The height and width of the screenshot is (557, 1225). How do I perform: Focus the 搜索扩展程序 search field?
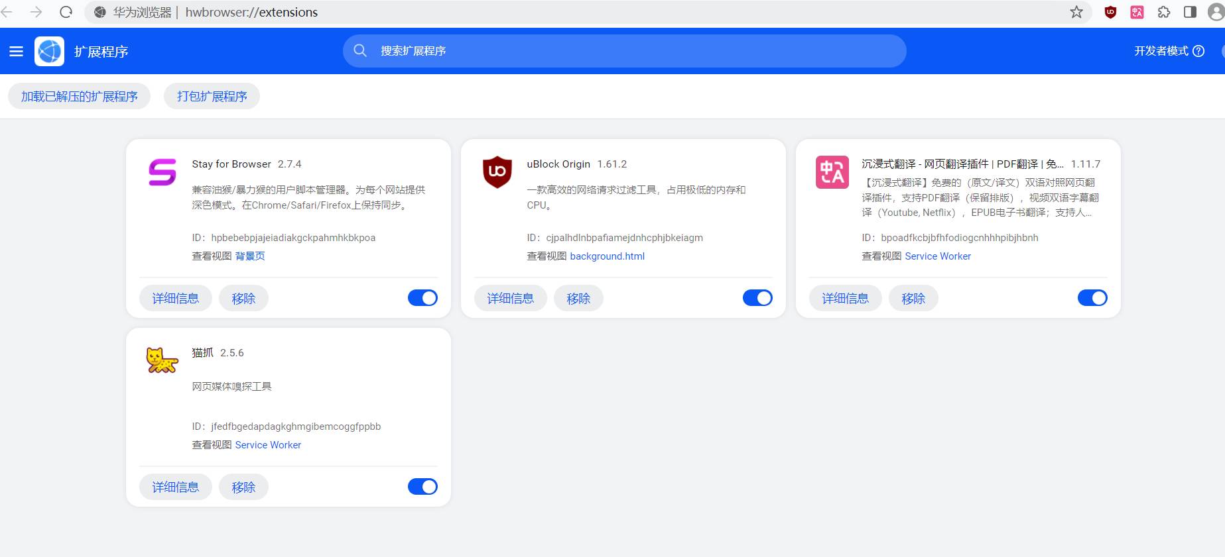[624, 51]
